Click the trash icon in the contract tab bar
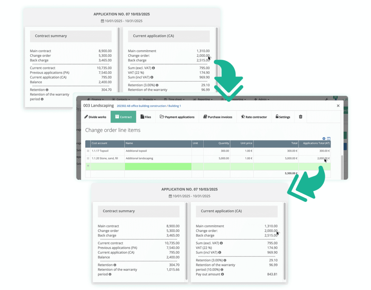Image resolution: width=371 pixels, height=290 pixels. click(x=301, y=117)
